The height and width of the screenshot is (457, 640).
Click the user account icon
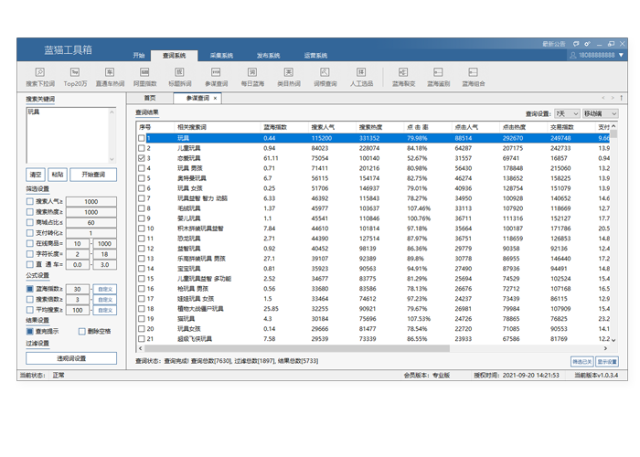click(573, 55)
